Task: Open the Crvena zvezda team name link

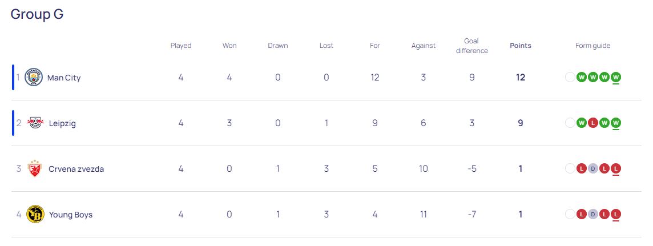Action: [x=76, y=169]
